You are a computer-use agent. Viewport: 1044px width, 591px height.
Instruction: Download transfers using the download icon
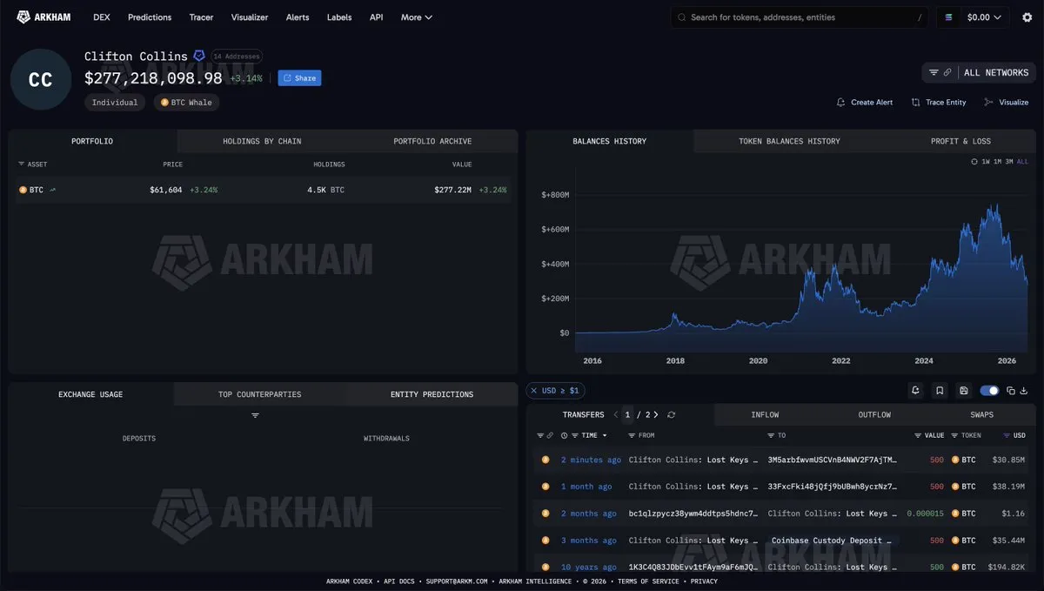pyautogui.click(x=1024, y=391)
